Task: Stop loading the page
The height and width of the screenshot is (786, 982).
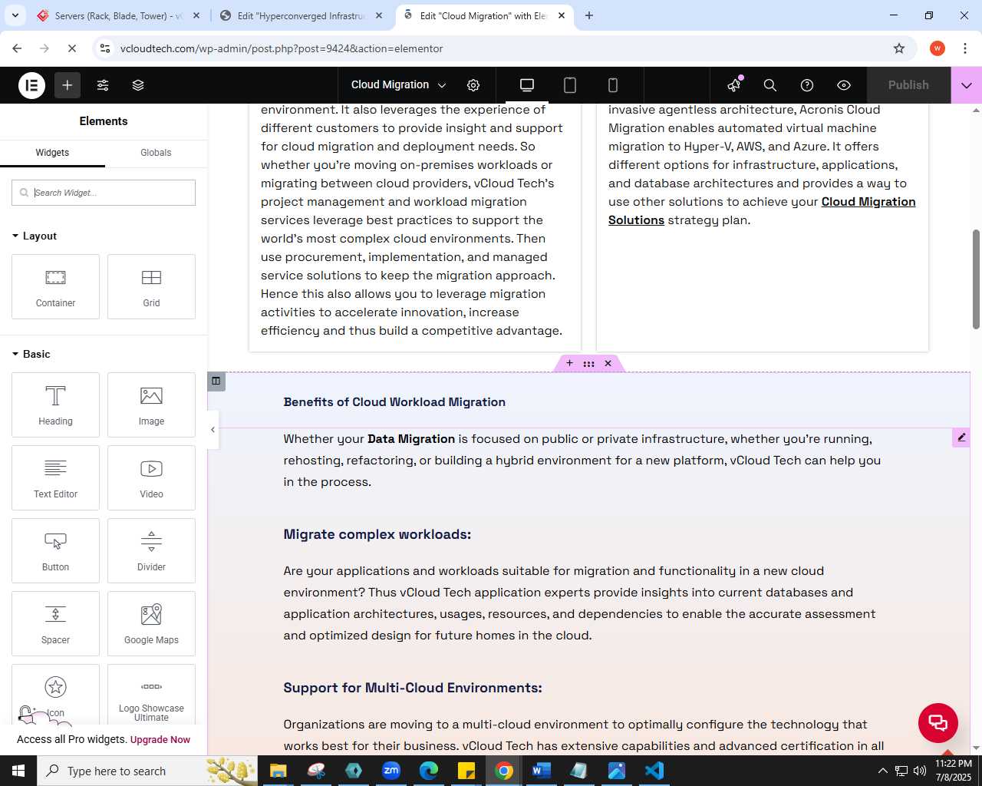Action: [x=71, y=48]
